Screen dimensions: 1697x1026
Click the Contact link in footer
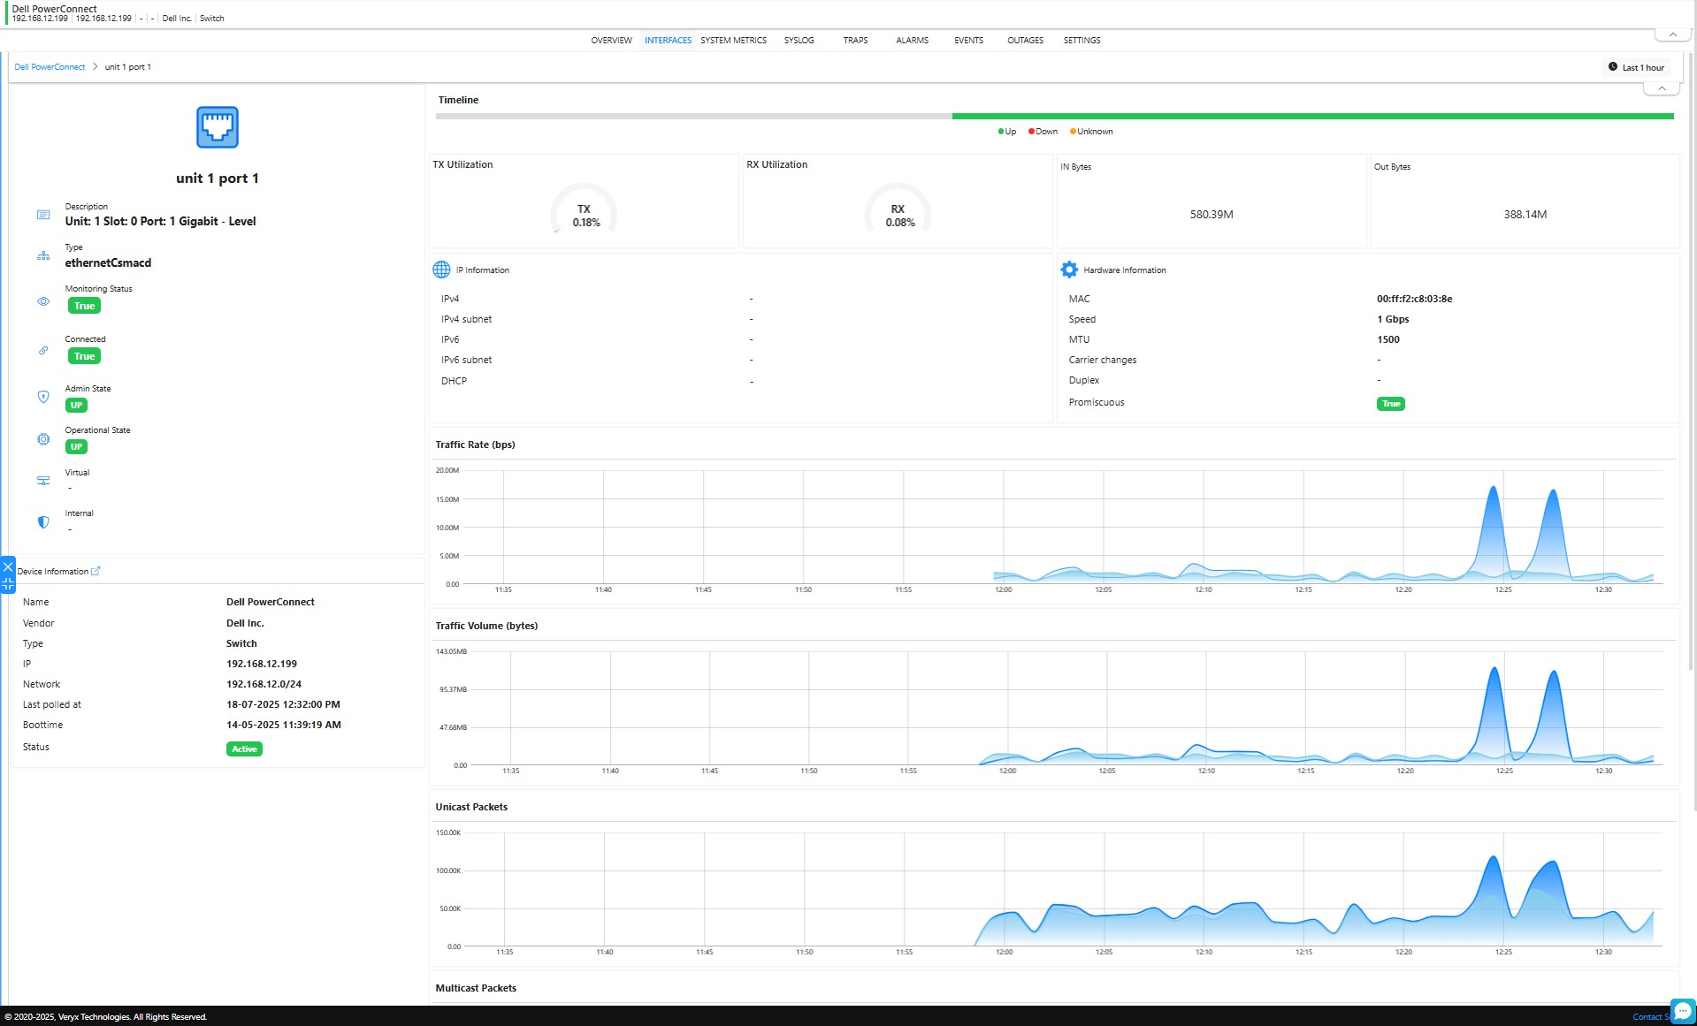pyautogui.click(x=1647, y=1017)
